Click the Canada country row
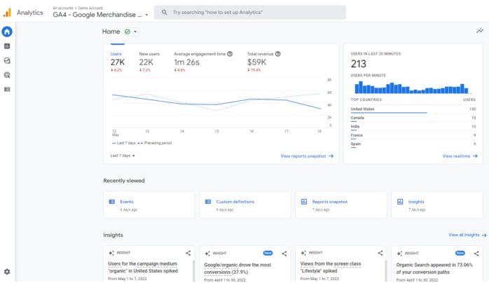This screenshot has width=489, height=283. (413, 118)
